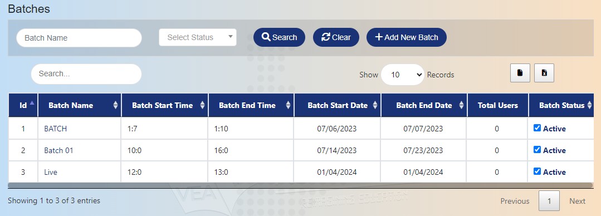Go to Next page
This screenshot has width=601, height=216.
coord(577,201)
